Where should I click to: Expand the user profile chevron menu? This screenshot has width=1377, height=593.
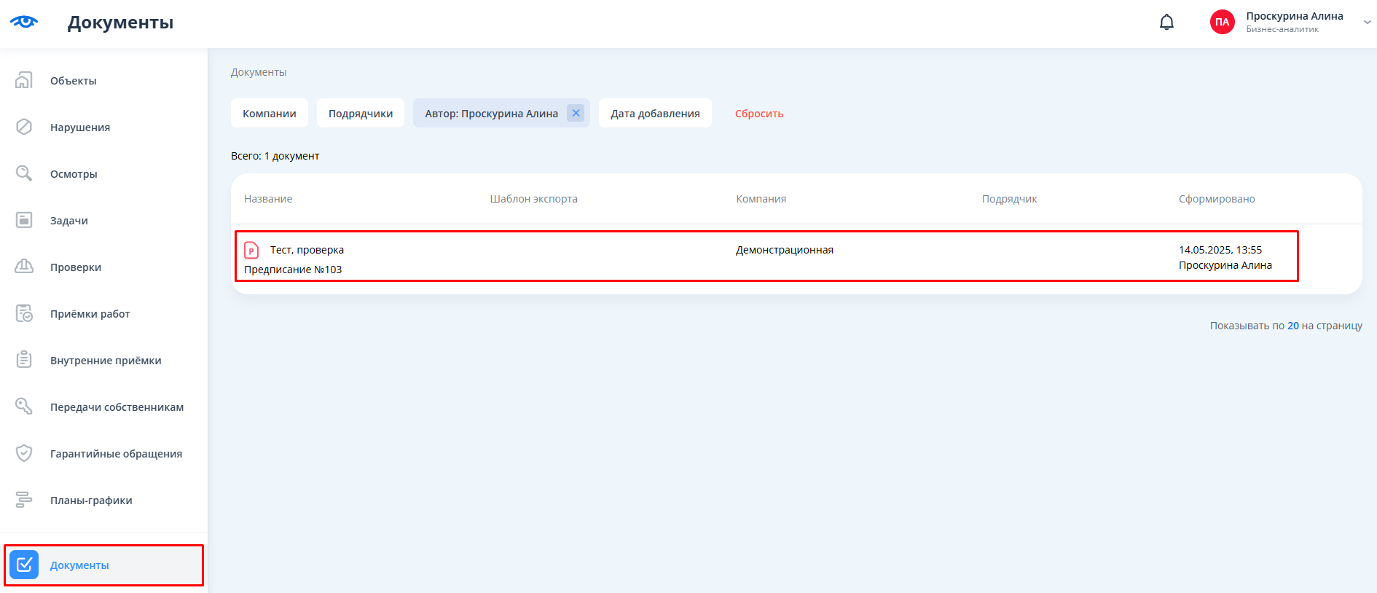tap(1367, 23)
